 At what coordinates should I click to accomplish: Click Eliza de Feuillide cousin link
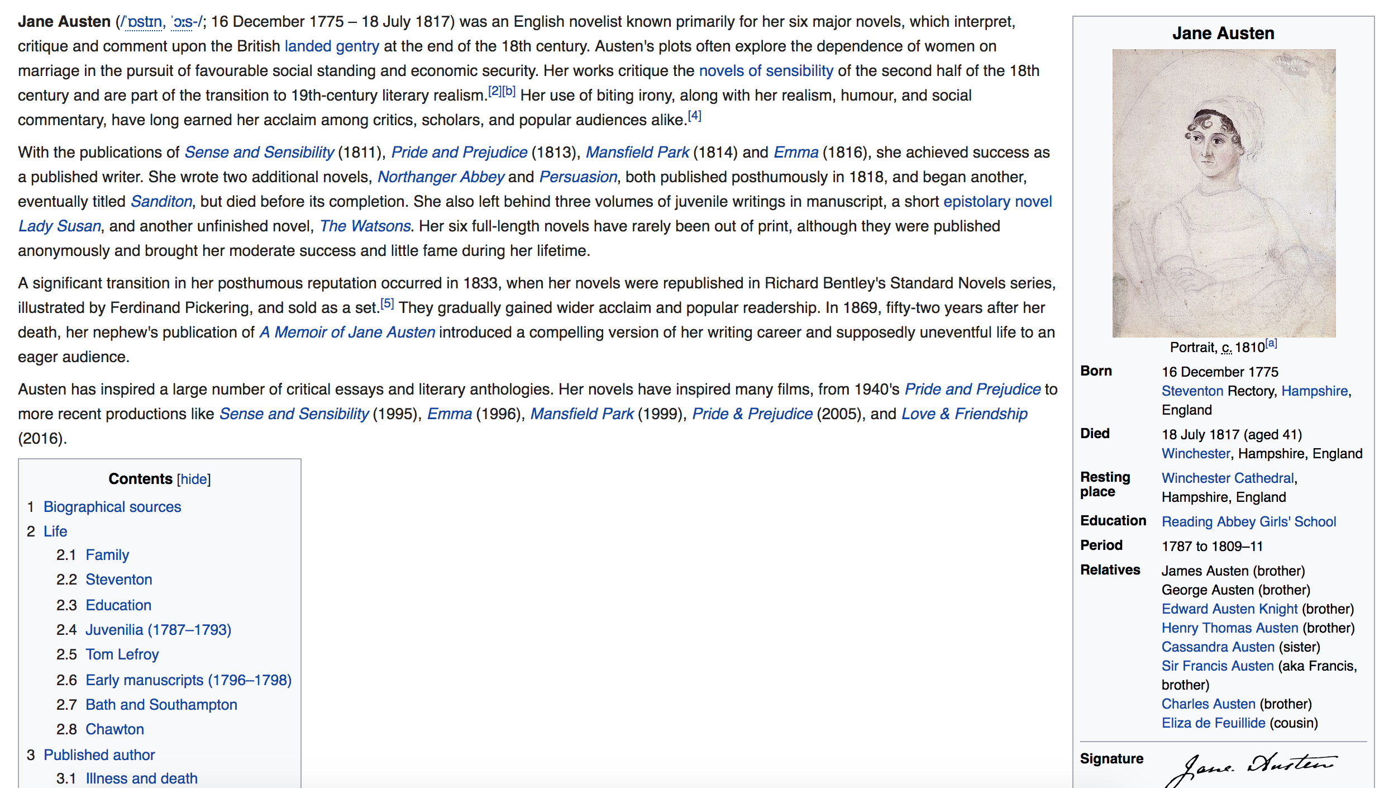coord(1213,723)
